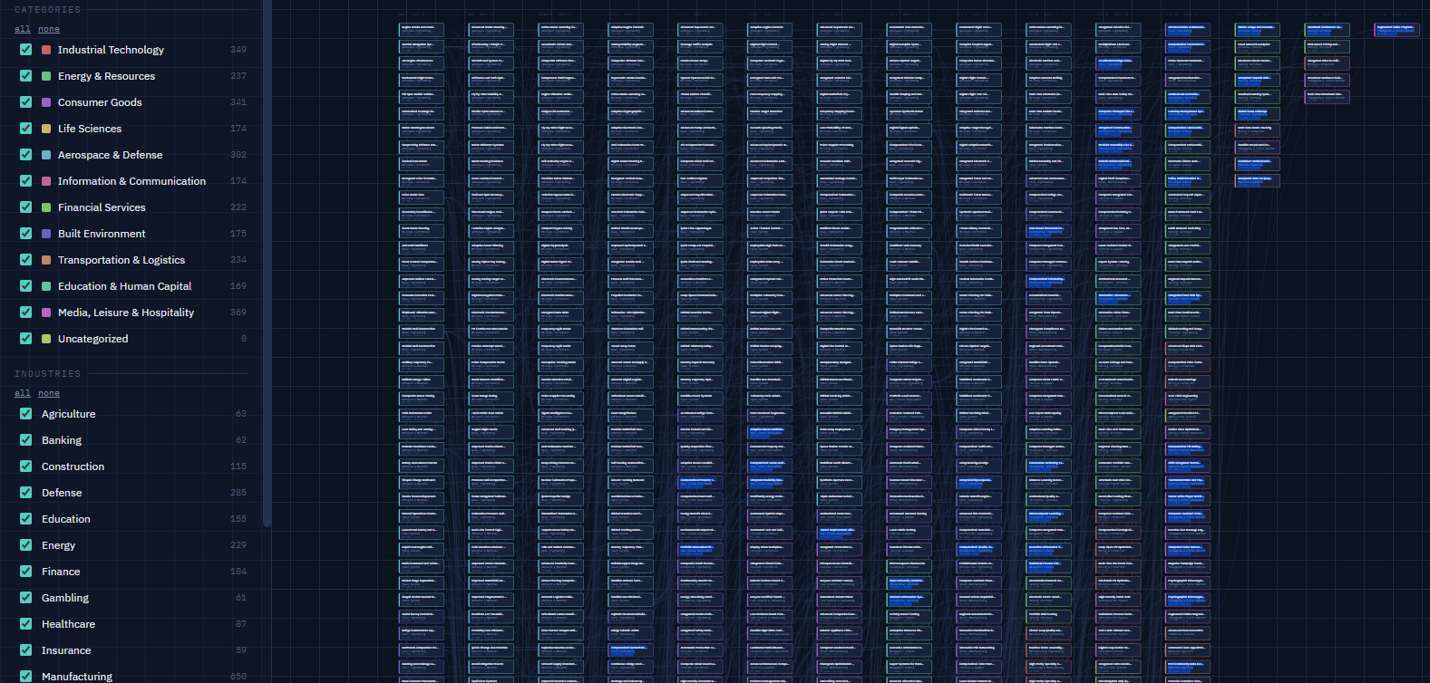Uncheck the Defense industry checkbox
This screenshot has width=1430, height=683.
pos(26,493)
